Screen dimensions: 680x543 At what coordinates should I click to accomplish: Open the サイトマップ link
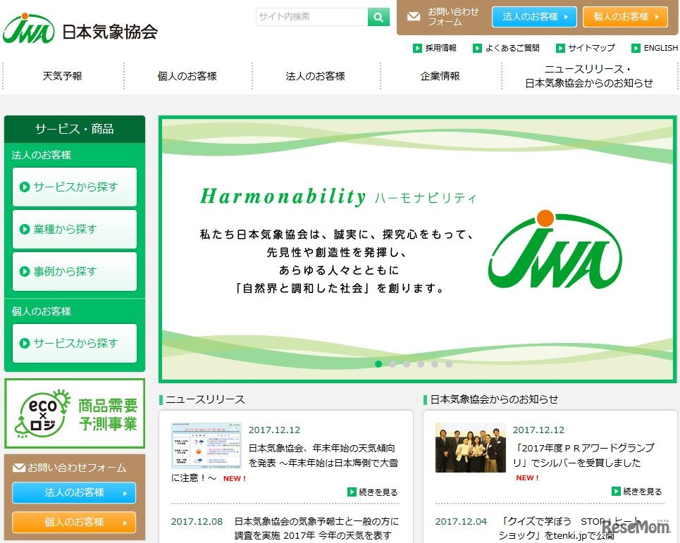coord(591,48)
